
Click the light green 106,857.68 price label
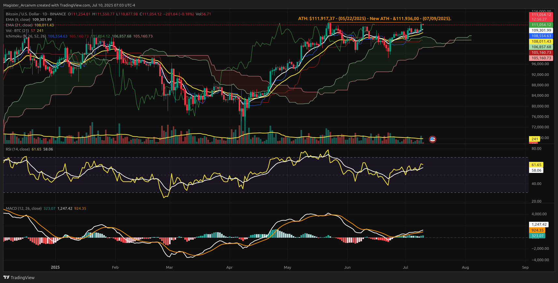541,47
